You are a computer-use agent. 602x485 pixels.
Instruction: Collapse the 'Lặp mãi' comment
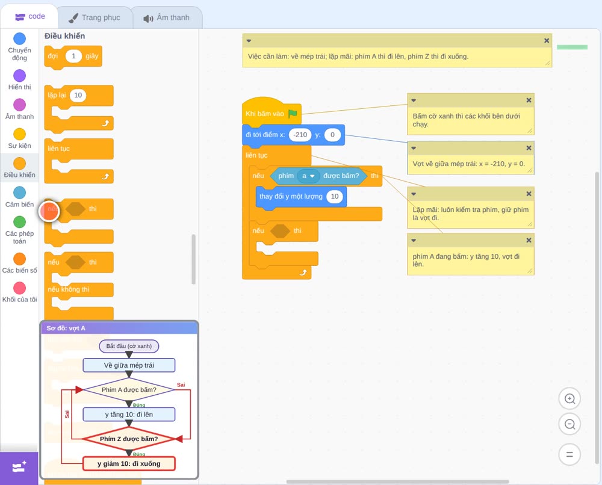pyautogui.click(x=414, y=194)
